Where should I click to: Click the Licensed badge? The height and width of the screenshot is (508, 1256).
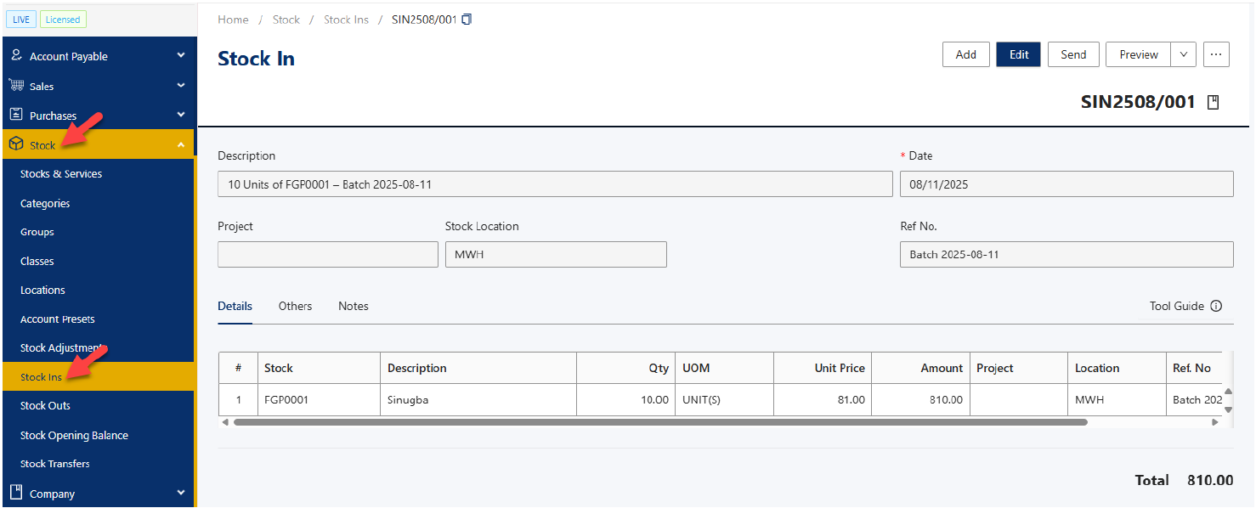coord(63,20)
